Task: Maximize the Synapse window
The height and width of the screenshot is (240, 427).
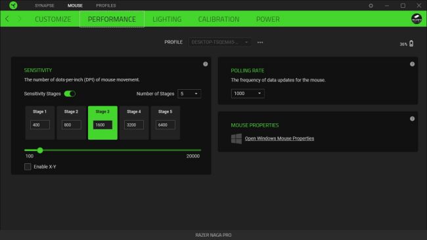Action: (x=403, y=5)
